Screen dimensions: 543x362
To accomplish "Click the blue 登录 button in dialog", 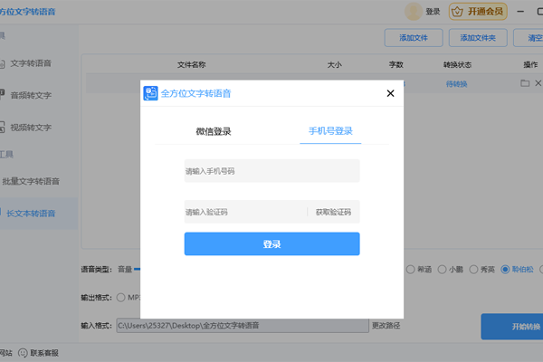I will click(x=271, y=243).
